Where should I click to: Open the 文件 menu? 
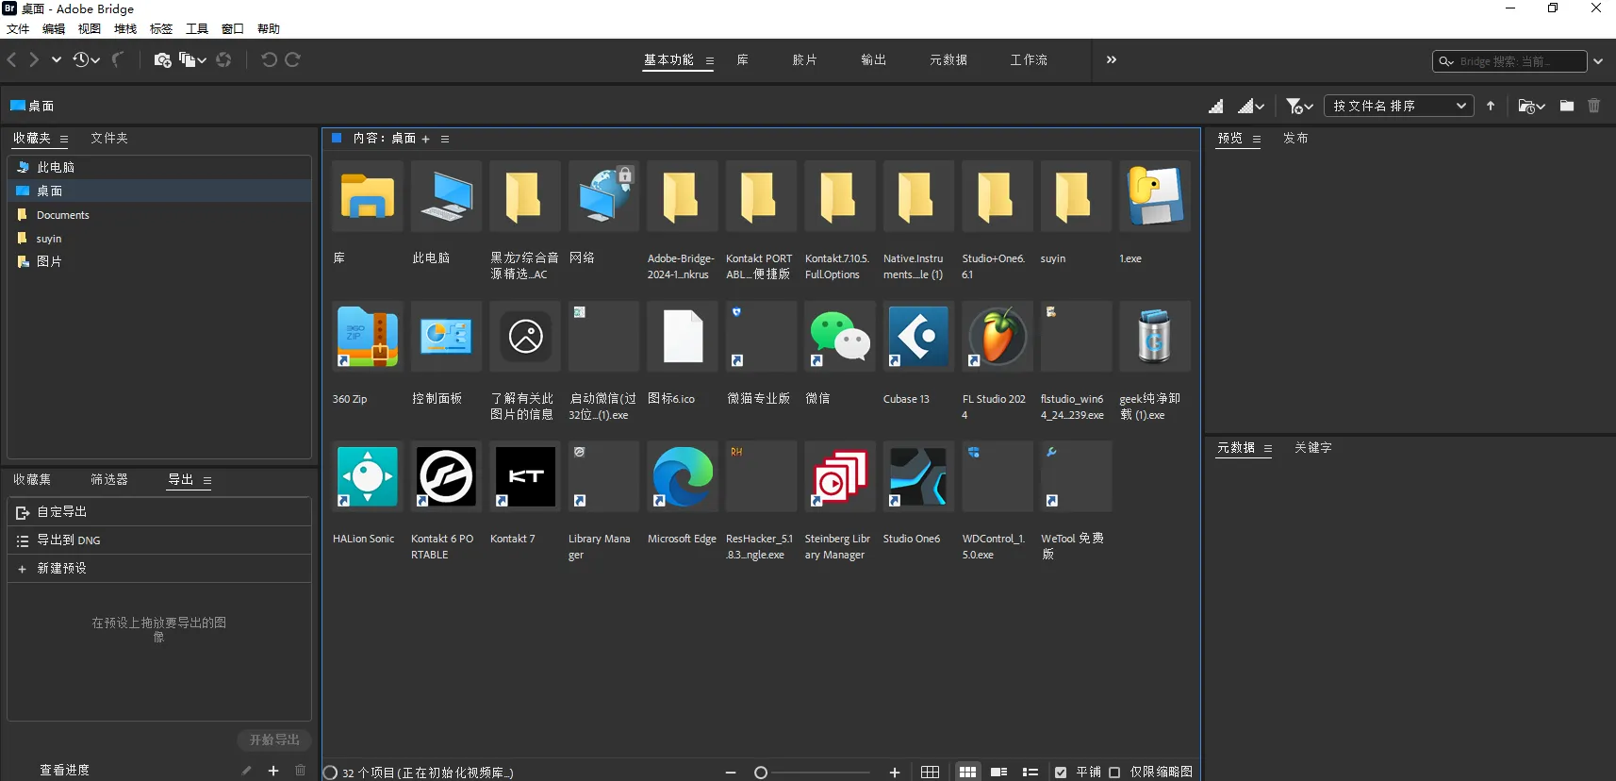[18, 29]
